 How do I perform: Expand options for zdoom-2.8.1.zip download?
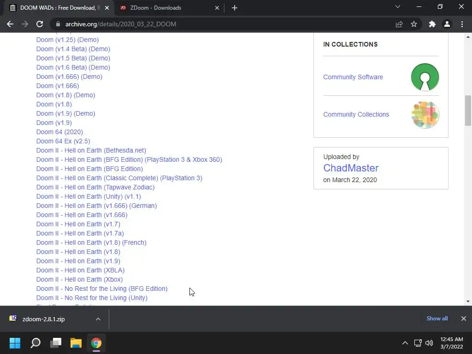[98, 319]
